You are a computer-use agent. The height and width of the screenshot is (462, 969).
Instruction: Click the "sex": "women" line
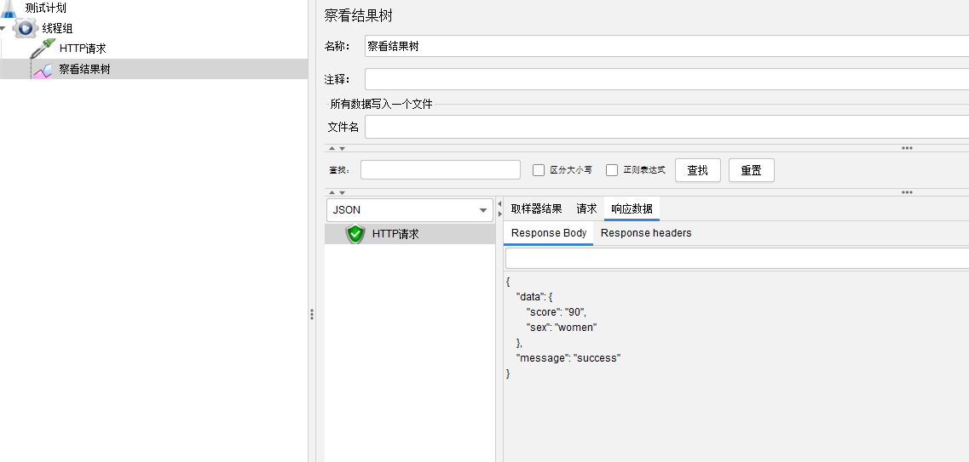[x=562, y=328]
